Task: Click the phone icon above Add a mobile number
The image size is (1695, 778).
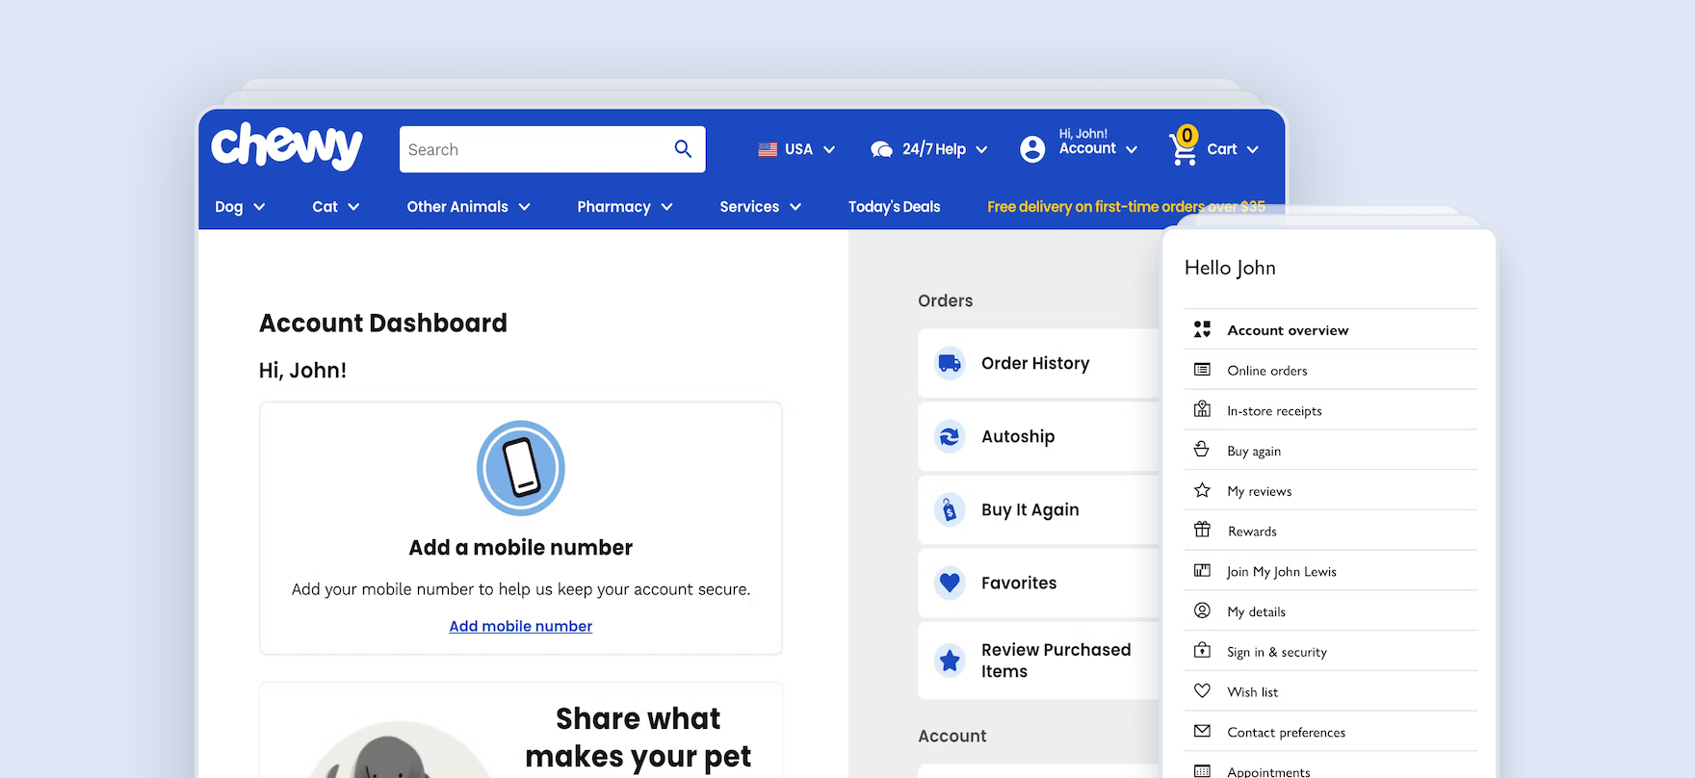Action: click(521, 468)
